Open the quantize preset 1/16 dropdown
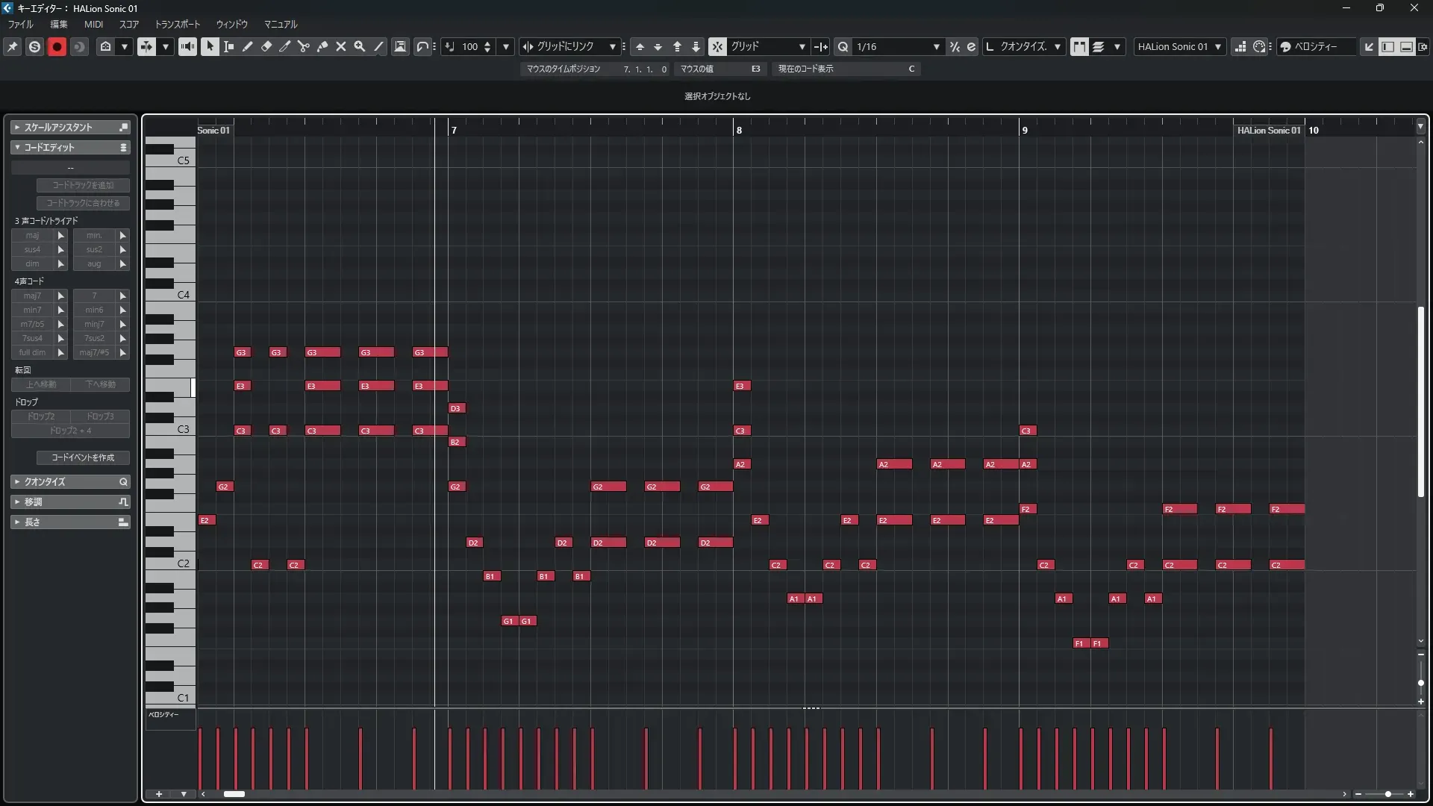 click(936, 46)
